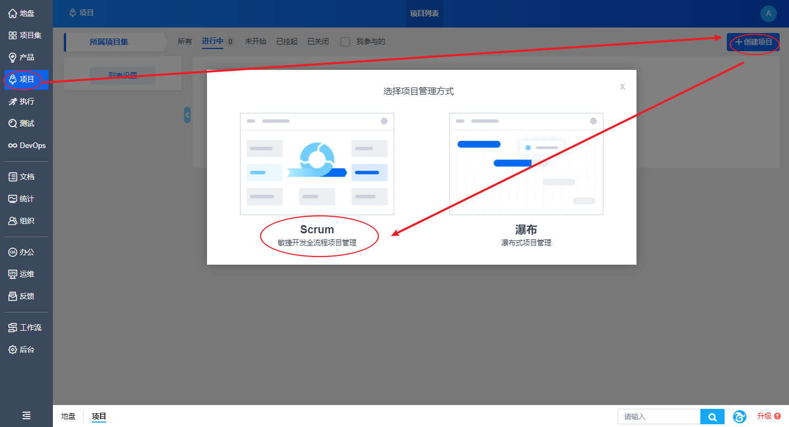
Task: Click the 升级 upgrade link
Action: [769, 416]
